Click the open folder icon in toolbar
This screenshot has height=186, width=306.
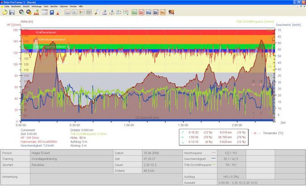(5, 12)
